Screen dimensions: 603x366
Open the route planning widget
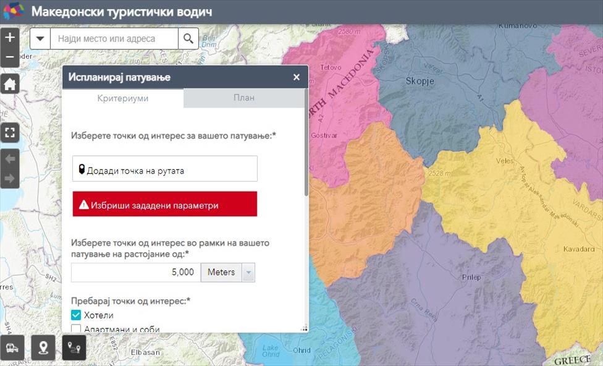coord(74,347)
